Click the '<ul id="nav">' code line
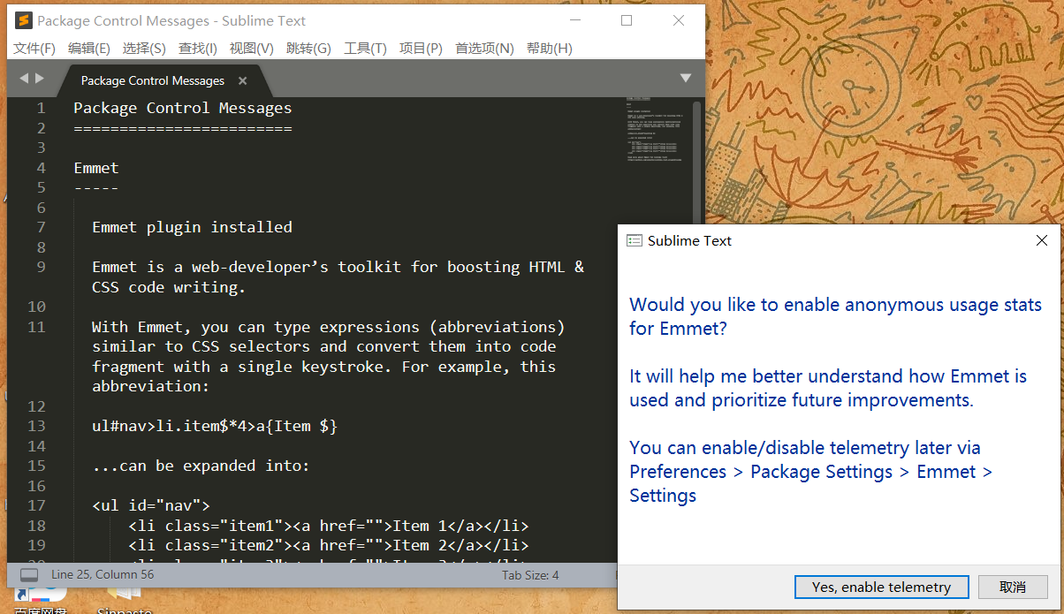 click(151, 505)
